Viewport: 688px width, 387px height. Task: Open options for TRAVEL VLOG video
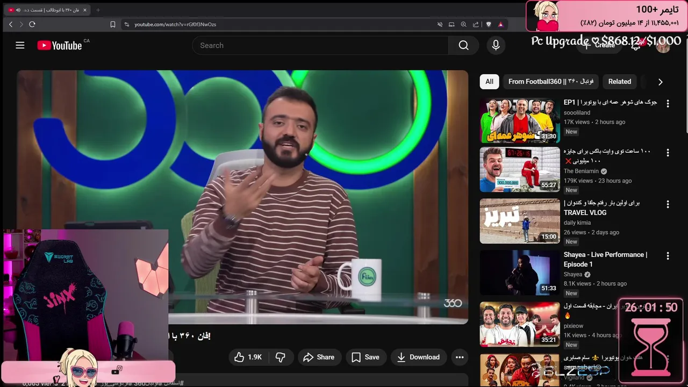pyautogui.click(x=668, y=204)
